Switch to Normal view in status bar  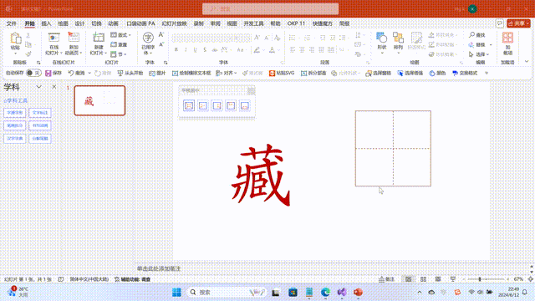pyautogui.click(x=409, y=279)
